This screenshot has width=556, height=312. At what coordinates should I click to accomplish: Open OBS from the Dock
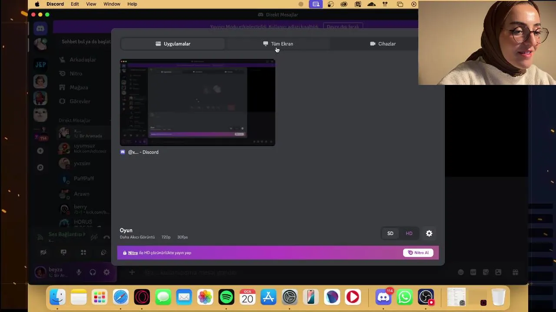[x=426, y=297]
